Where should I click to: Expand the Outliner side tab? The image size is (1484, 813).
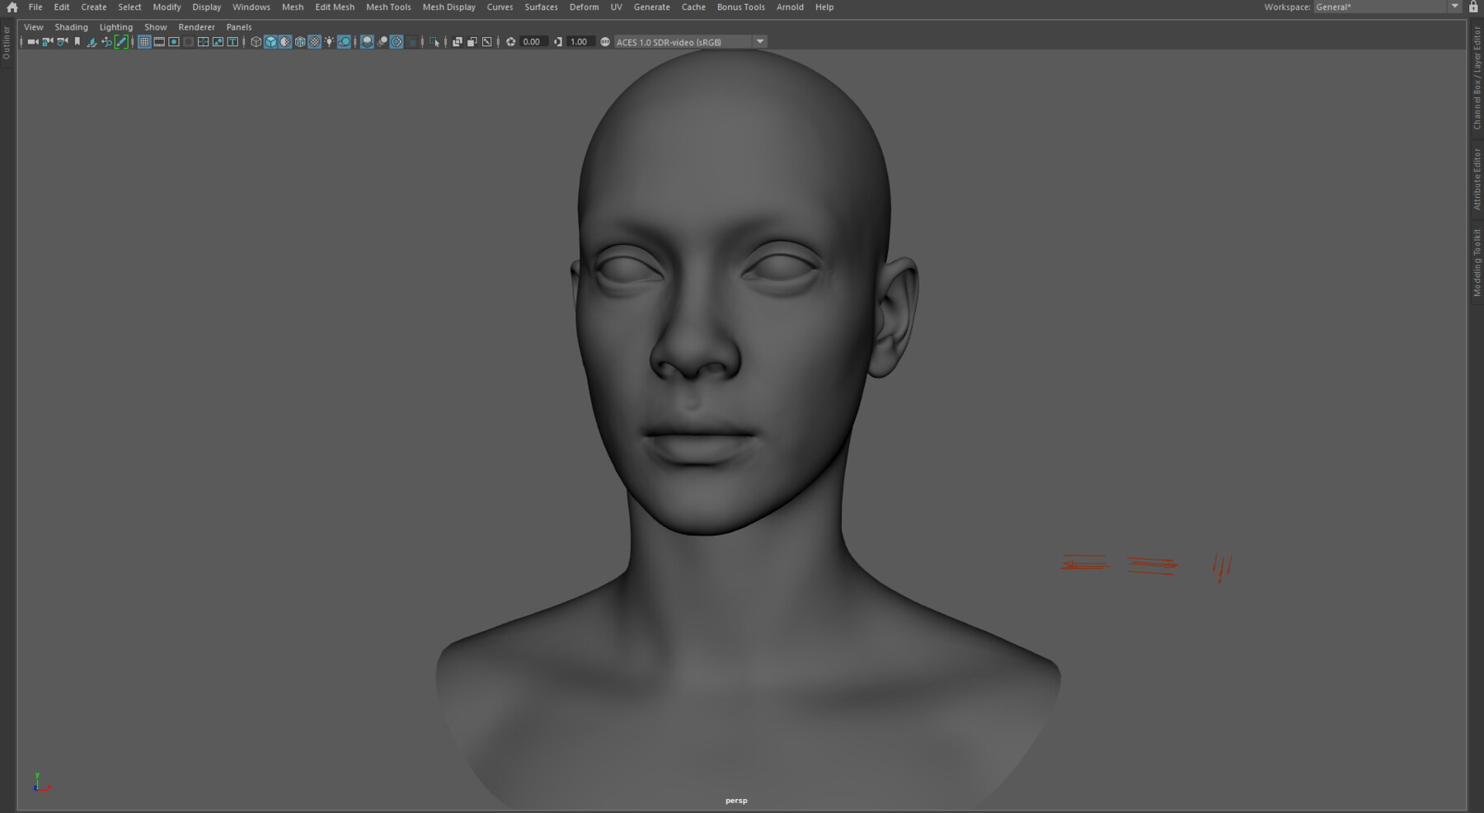7,43
